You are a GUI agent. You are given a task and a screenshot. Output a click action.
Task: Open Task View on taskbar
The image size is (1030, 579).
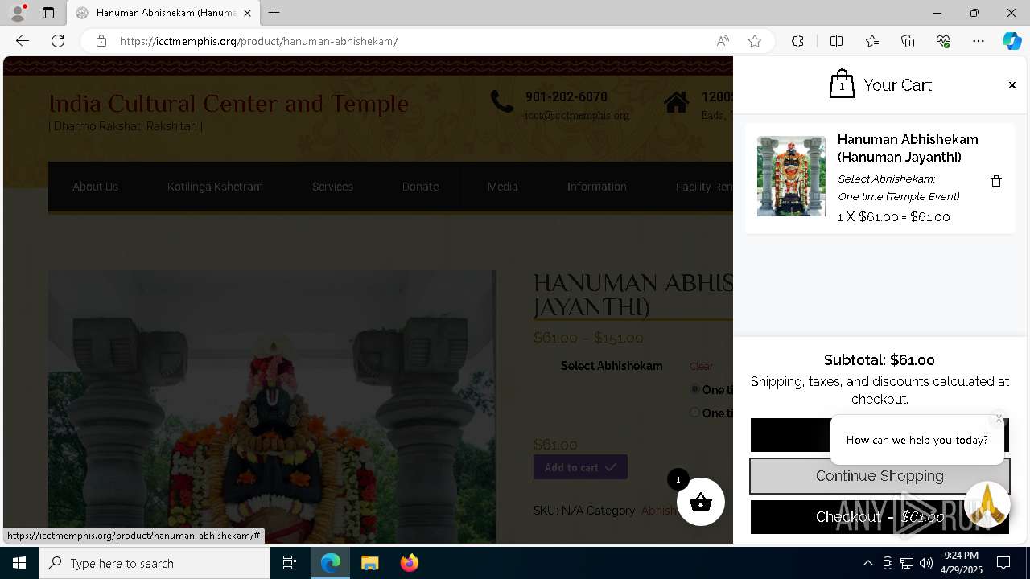(x=290, y=563)
